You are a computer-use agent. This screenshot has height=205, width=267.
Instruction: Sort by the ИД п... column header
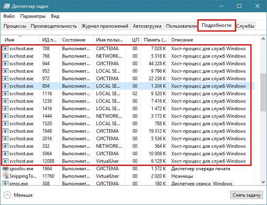(49, 40)
